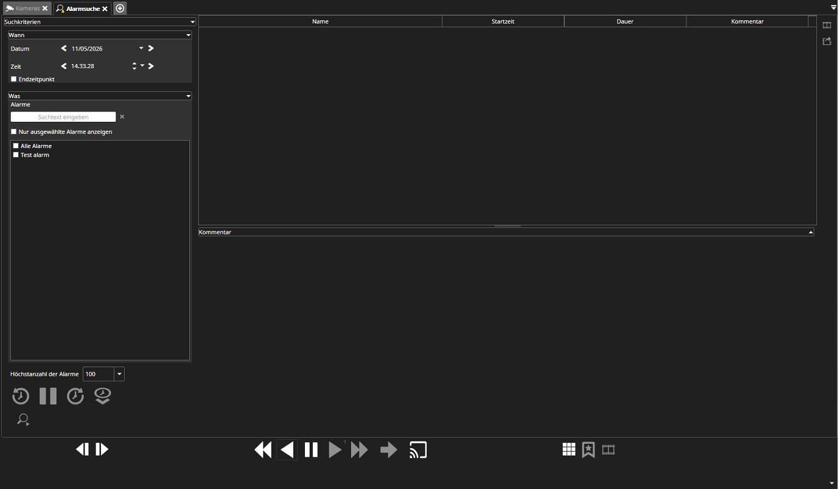Viewport: 838px width, 489px height.
Task: Pause playback in the bottom control bar
Action: 311,450
